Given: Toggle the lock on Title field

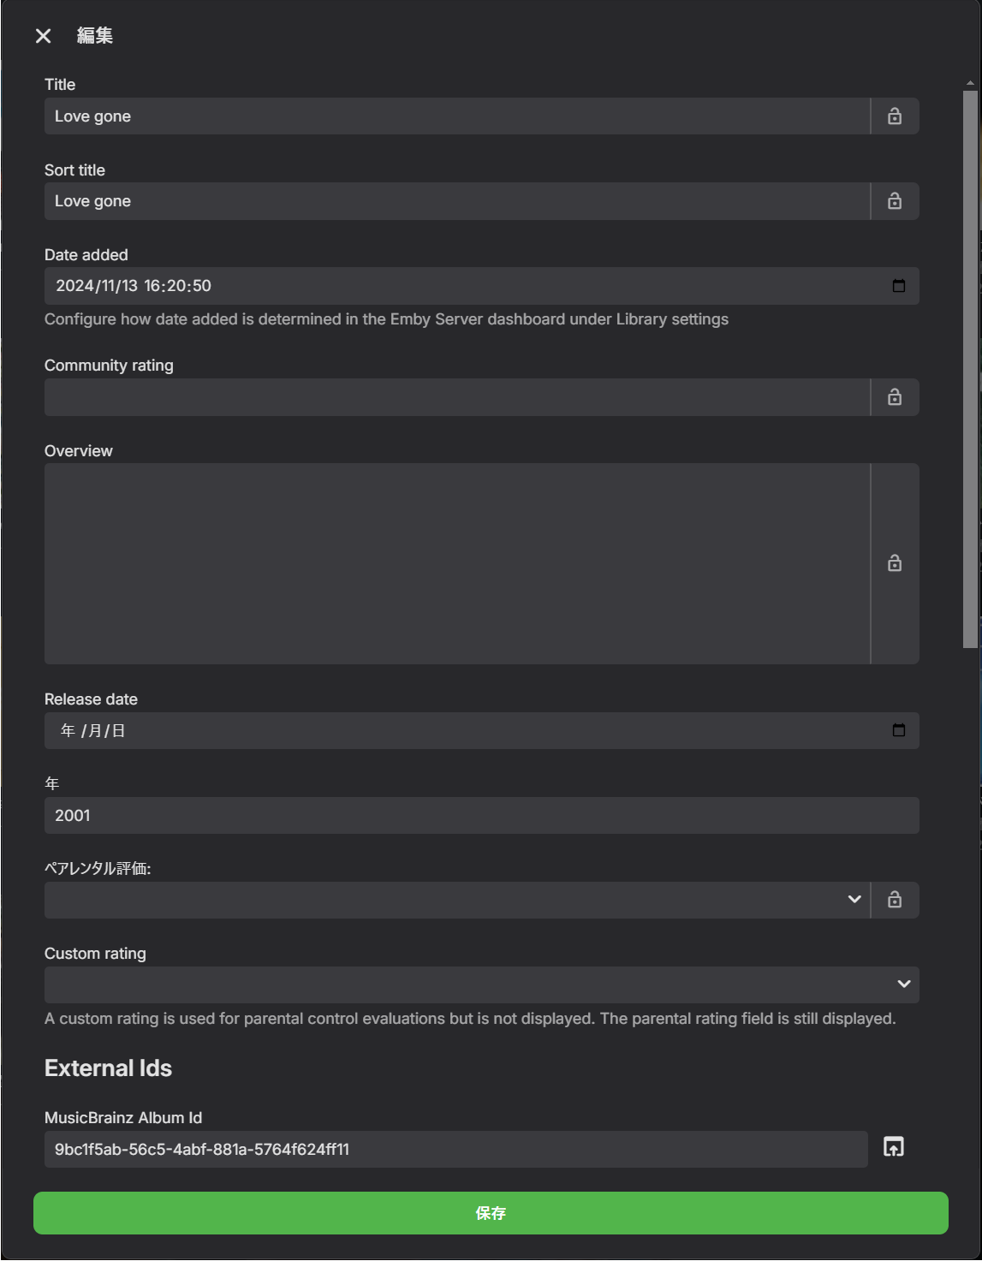Looking at the screenshot, I should (895, 116).
